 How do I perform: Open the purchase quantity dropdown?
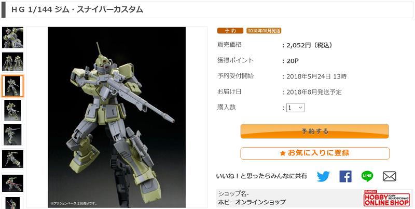(x=295, y=108)
